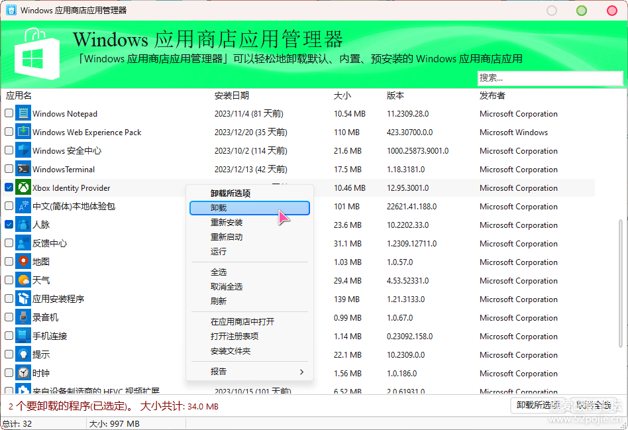Screen dimensions: 628x430
Task: Click the 地图 maps pin icon
Action: pos(23,262)
